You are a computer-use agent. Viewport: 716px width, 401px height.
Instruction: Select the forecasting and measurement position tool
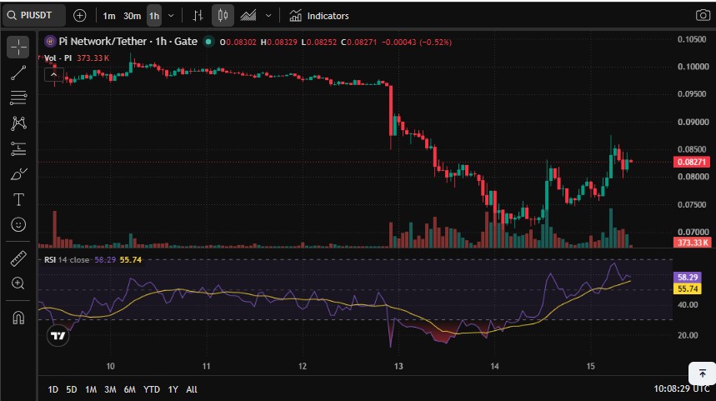(18, 148)
